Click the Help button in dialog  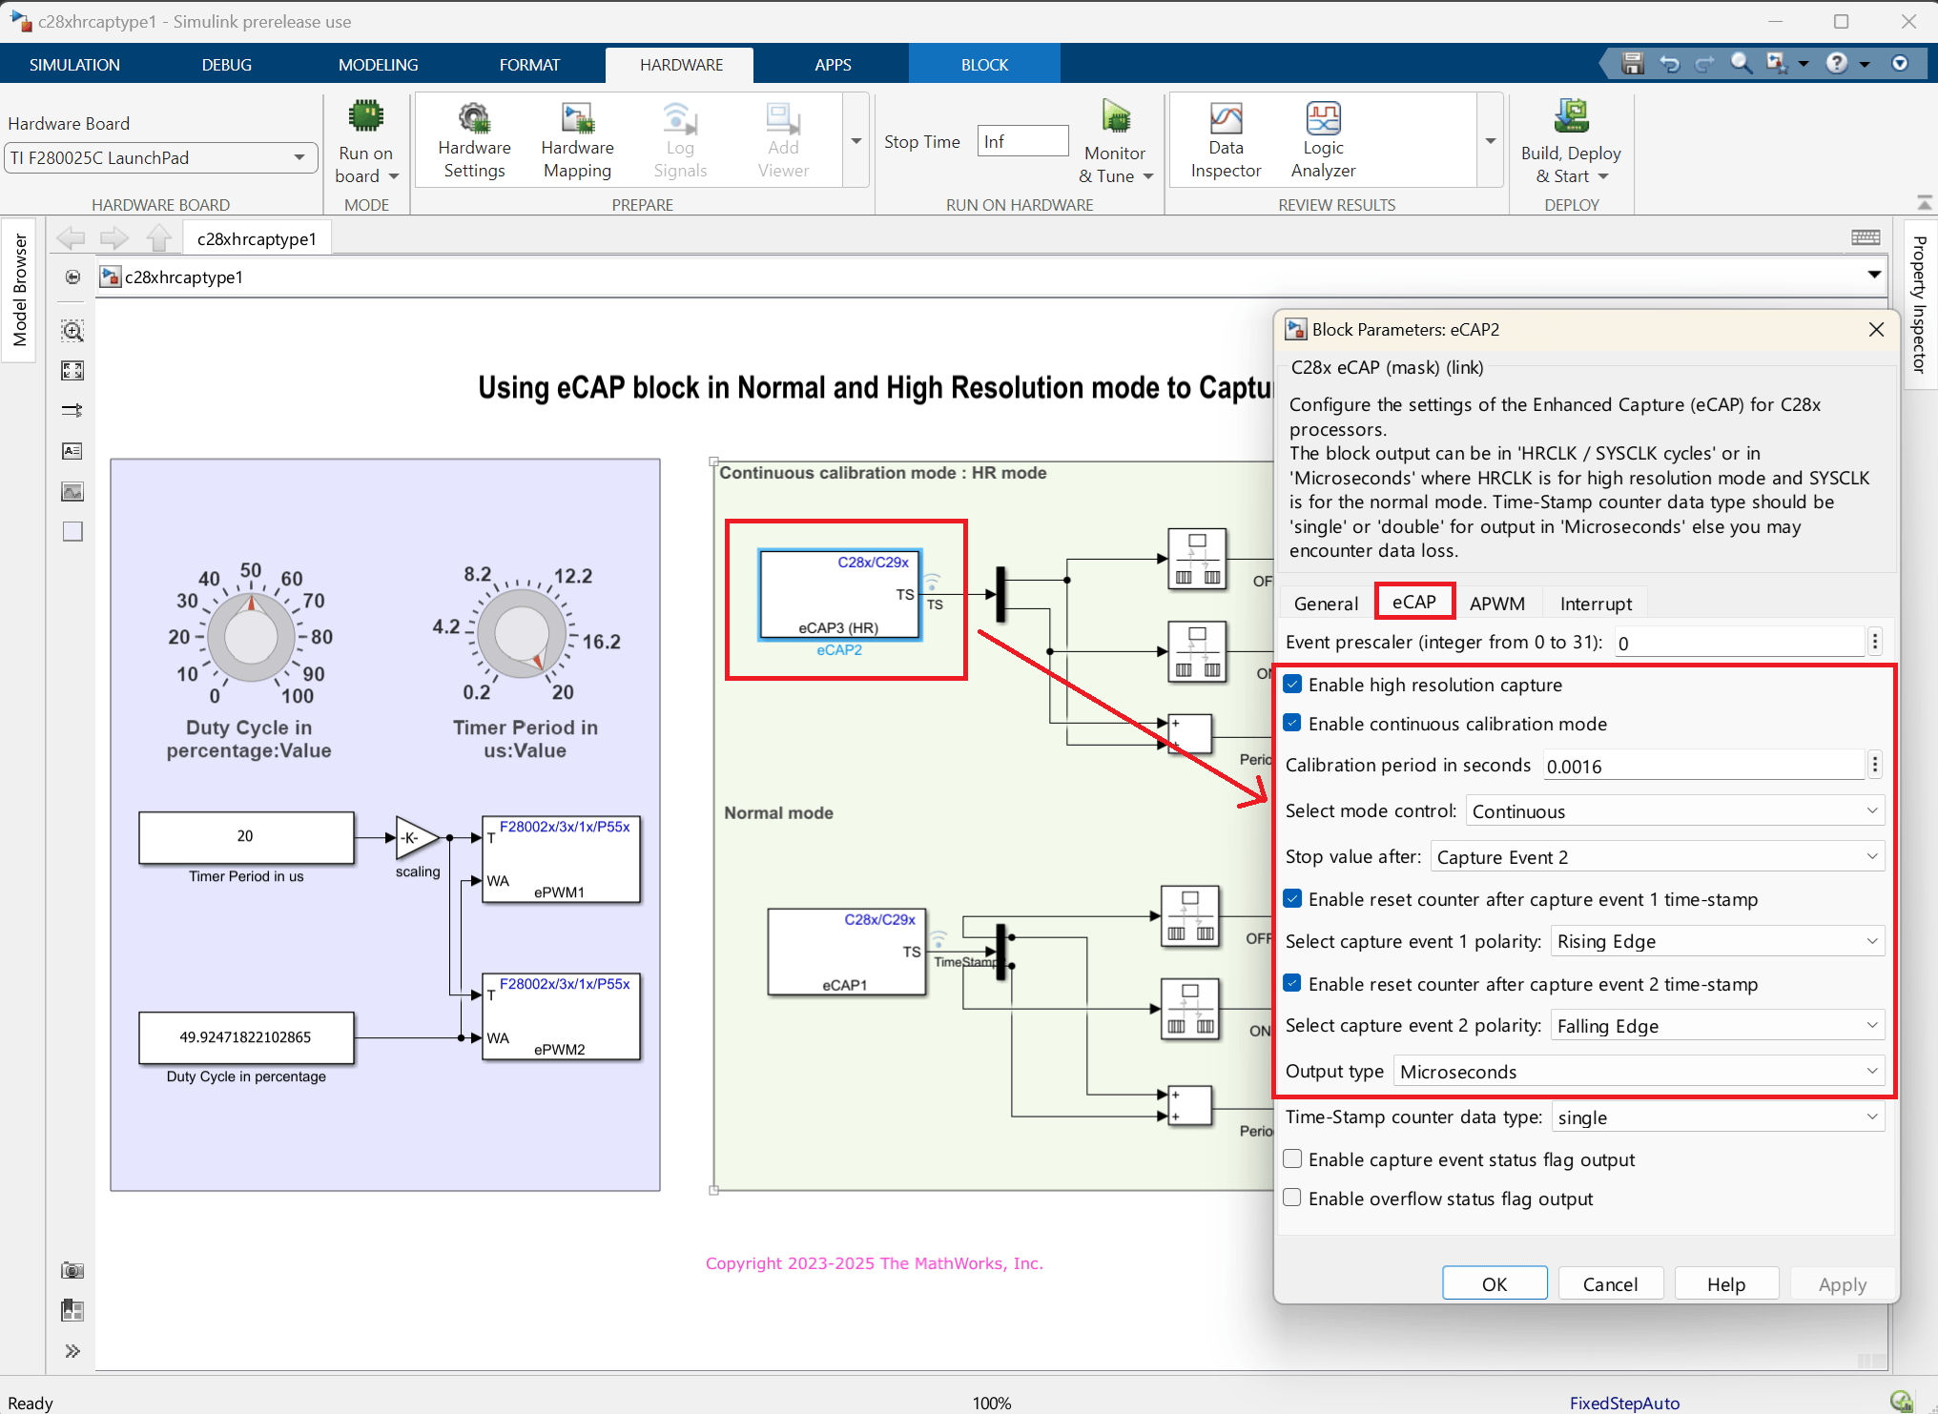(x=1726, y=1283)
